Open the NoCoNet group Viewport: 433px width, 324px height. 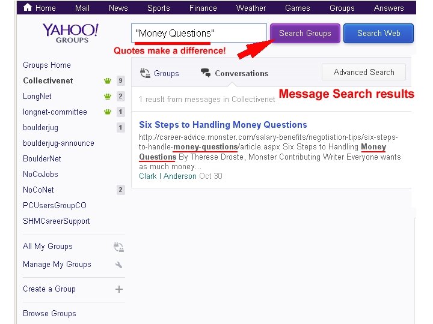tap(38, 190)
